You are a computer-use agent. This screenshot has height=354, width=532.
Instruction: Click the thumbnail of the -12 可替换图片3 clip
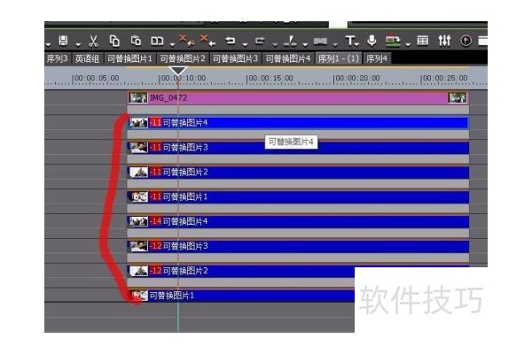139,246
